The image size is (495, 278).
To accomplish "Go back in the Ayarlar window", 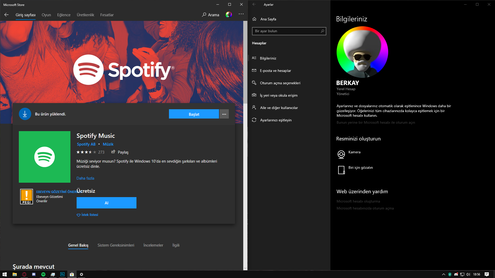I will 254,4.
